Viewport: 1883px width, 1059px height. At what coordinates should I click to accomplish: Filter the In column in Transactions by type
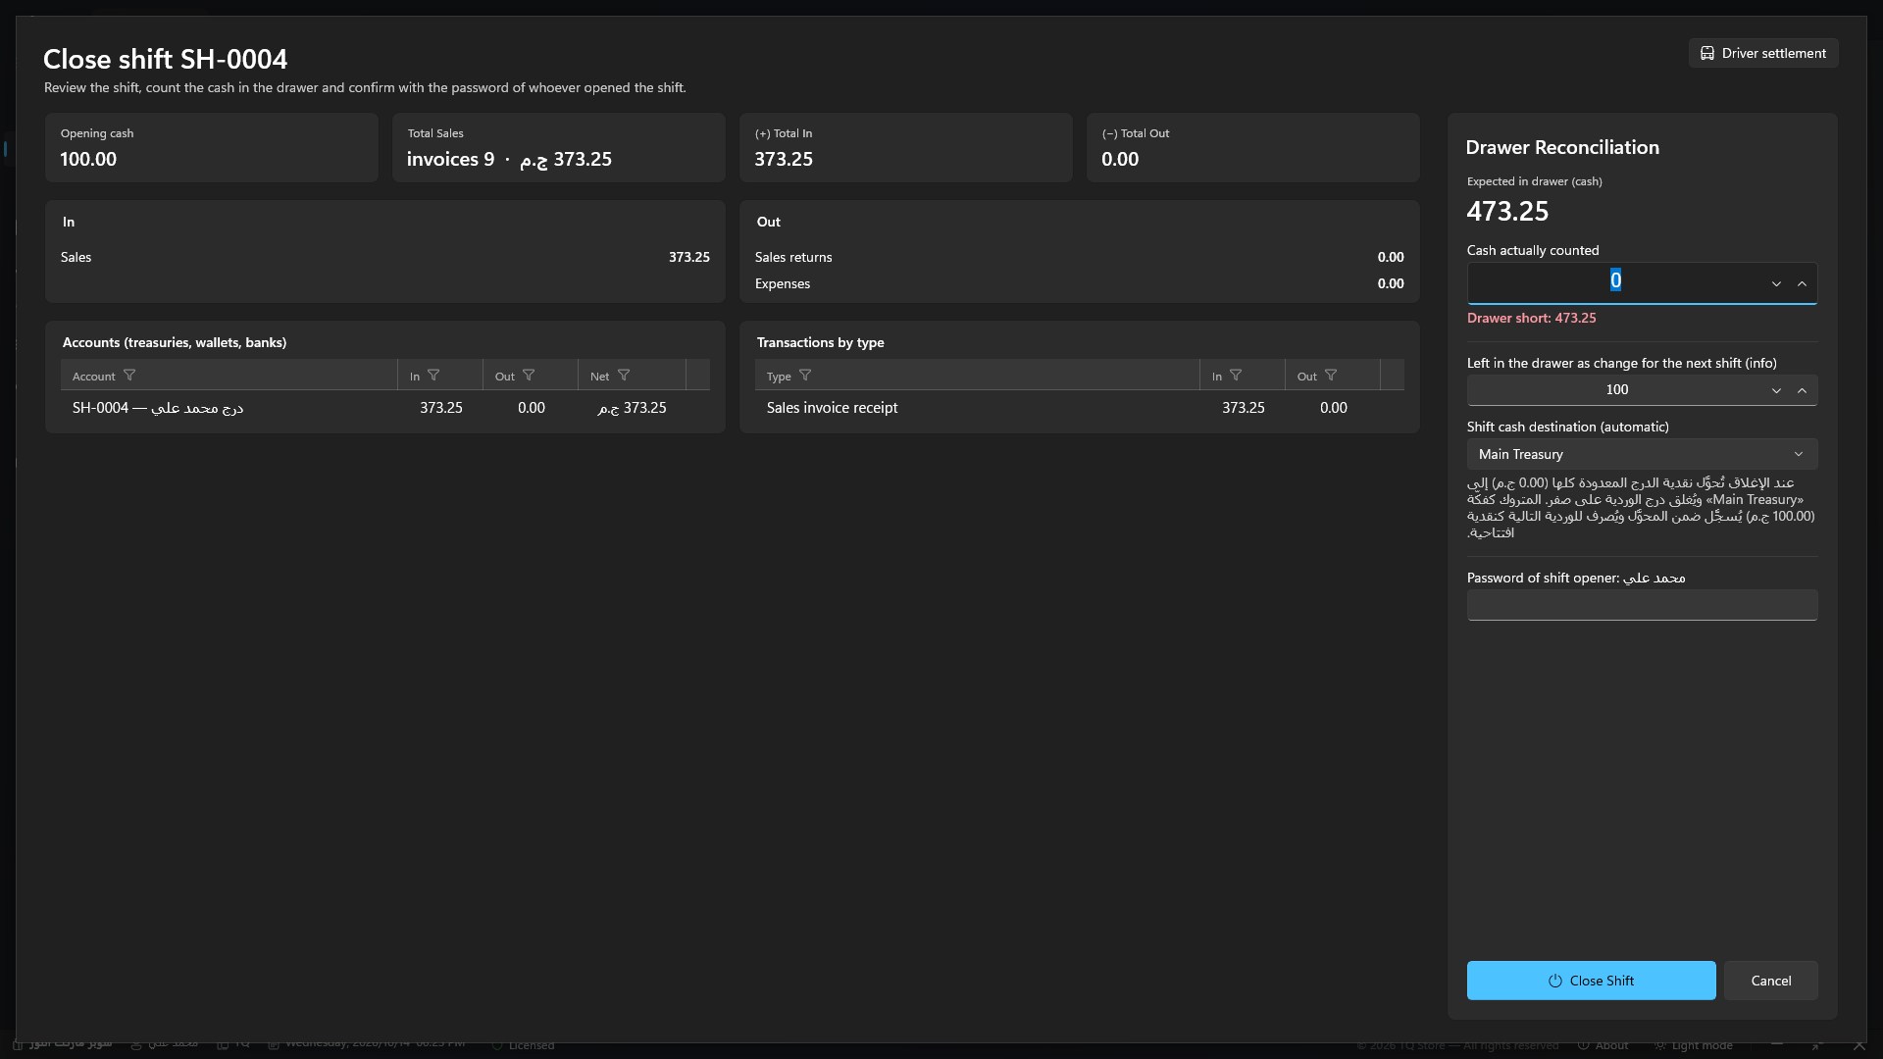click(1236, 376)
